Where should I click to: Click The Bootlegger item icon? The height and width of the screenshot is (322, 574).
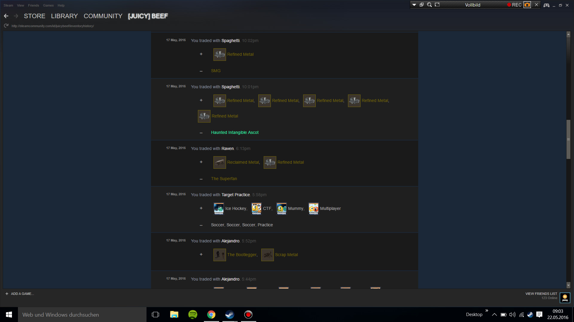pyautogui.click(x=219, y=255)
